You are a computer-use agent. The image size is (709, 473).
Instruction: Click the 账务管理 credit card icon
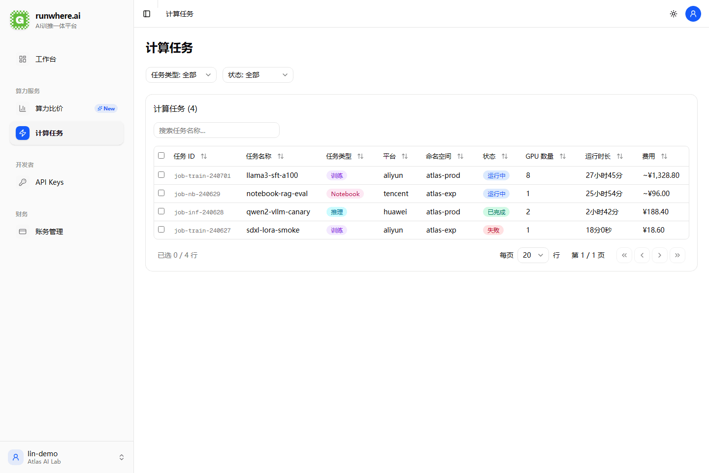[x=23, y=232]
